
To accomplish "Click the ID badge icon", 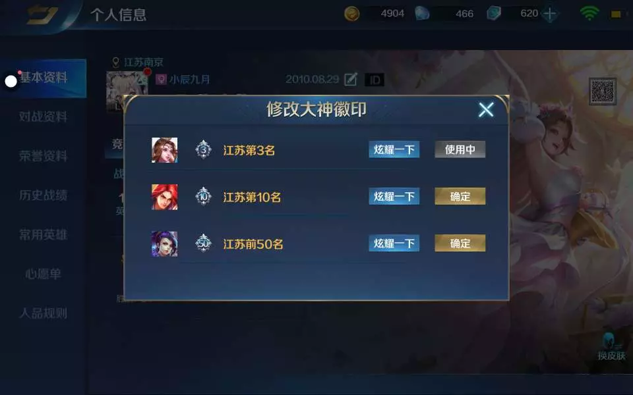I will click(375, 80).
